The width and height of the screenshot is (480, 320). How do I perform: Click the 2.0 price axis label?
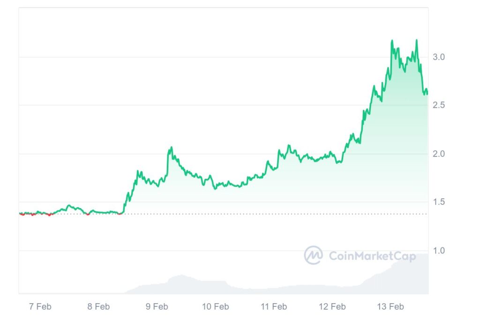click(x=439, y=154)
